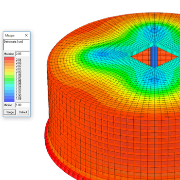Focus the Massimo value field

click(22, 54)
